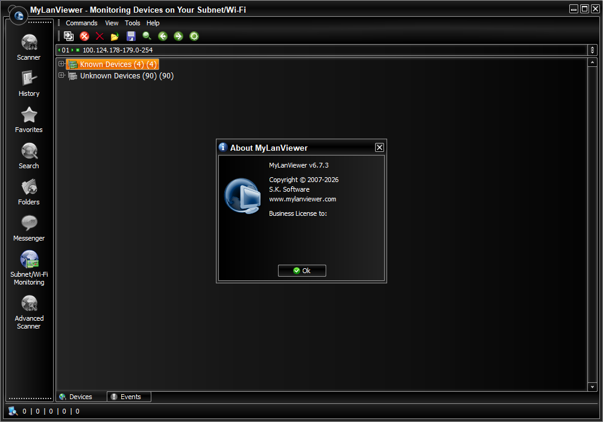603x422 pixels.
Task: Click the green magnifier find icon
Action: pos(147,36)
